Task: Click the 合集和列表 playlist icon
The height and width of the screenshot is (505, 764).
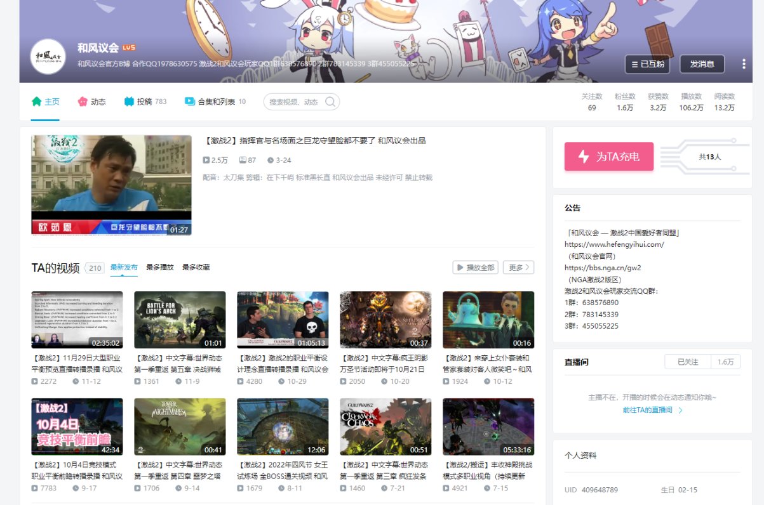Action: 189,102
